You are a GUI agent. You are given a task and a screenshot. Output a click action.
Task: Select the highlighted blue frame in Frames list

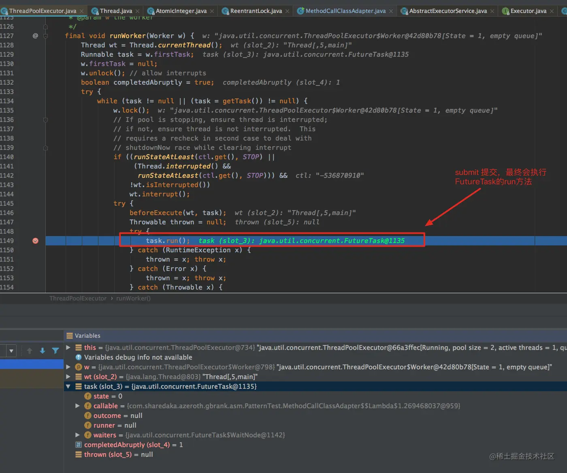tap(32, 364)
